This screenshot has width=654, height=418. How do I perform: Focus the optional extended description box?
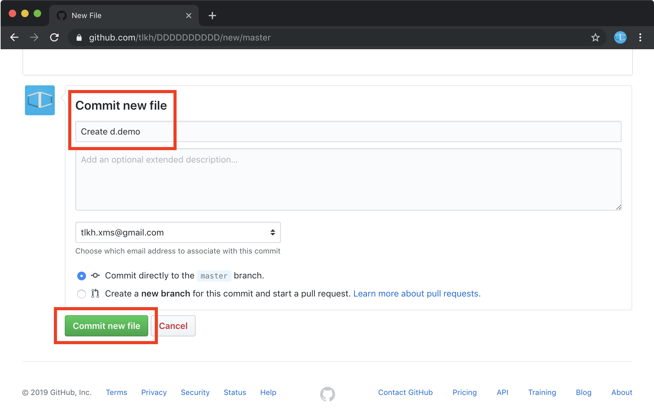[348, 179]
